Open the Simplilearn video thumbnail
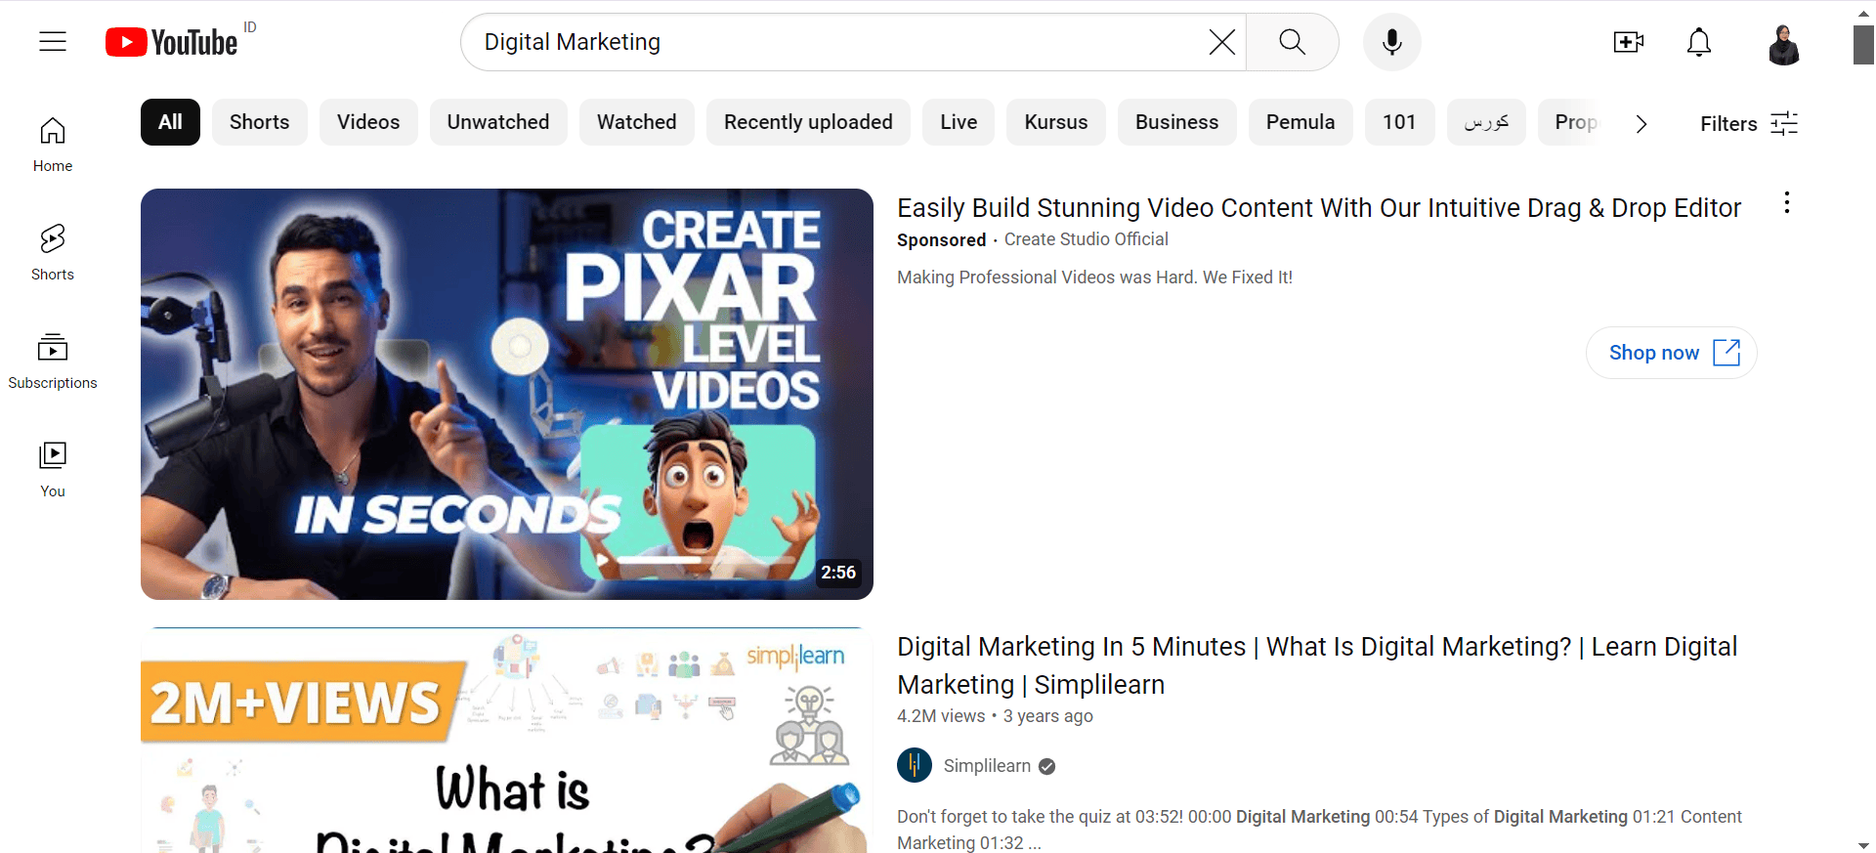The height and width of the screenshot is (853, 1876). pos(507,741)
